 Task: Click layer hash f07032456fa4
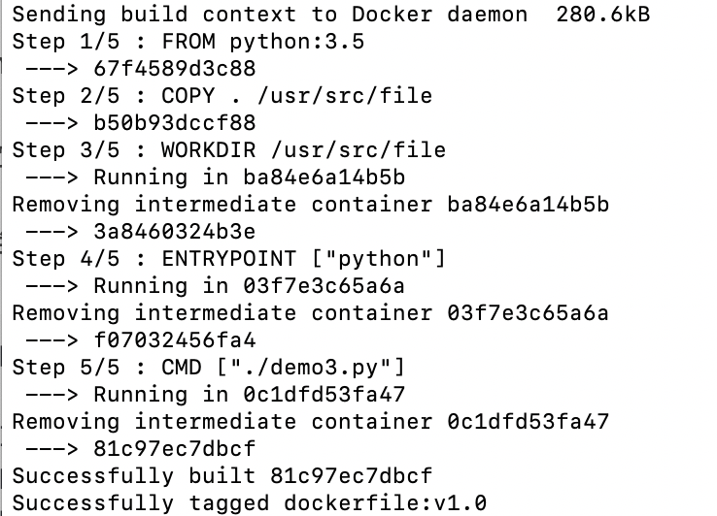point(175,340)
